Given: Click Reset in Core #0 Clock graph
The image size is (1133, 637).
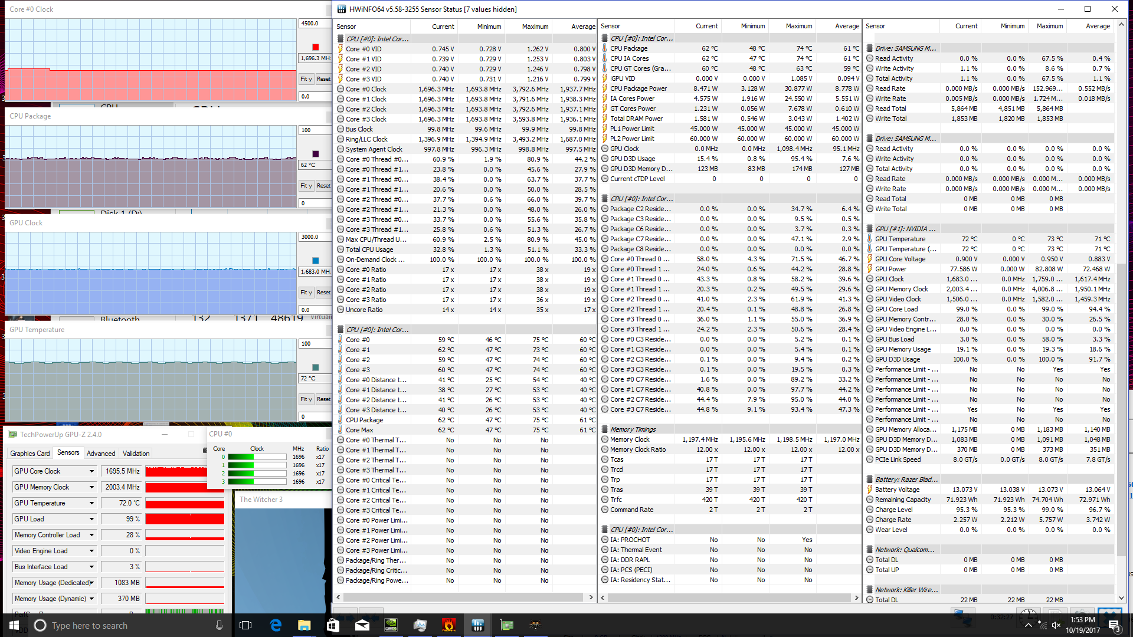Looking at the screenshot, I should point(323,79).
